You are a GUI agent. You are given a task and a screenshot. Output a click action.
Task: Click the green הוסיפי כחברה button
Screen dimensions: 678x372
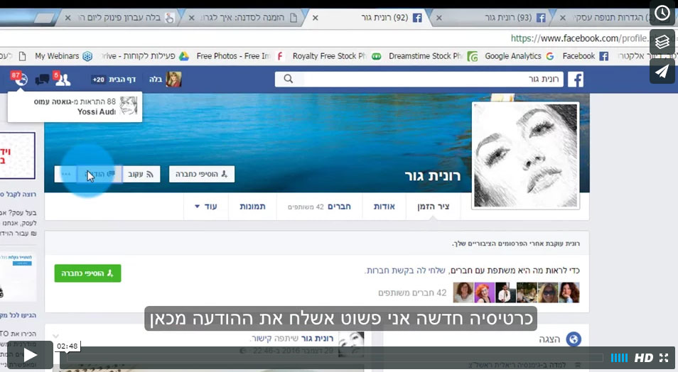(87, 273)
